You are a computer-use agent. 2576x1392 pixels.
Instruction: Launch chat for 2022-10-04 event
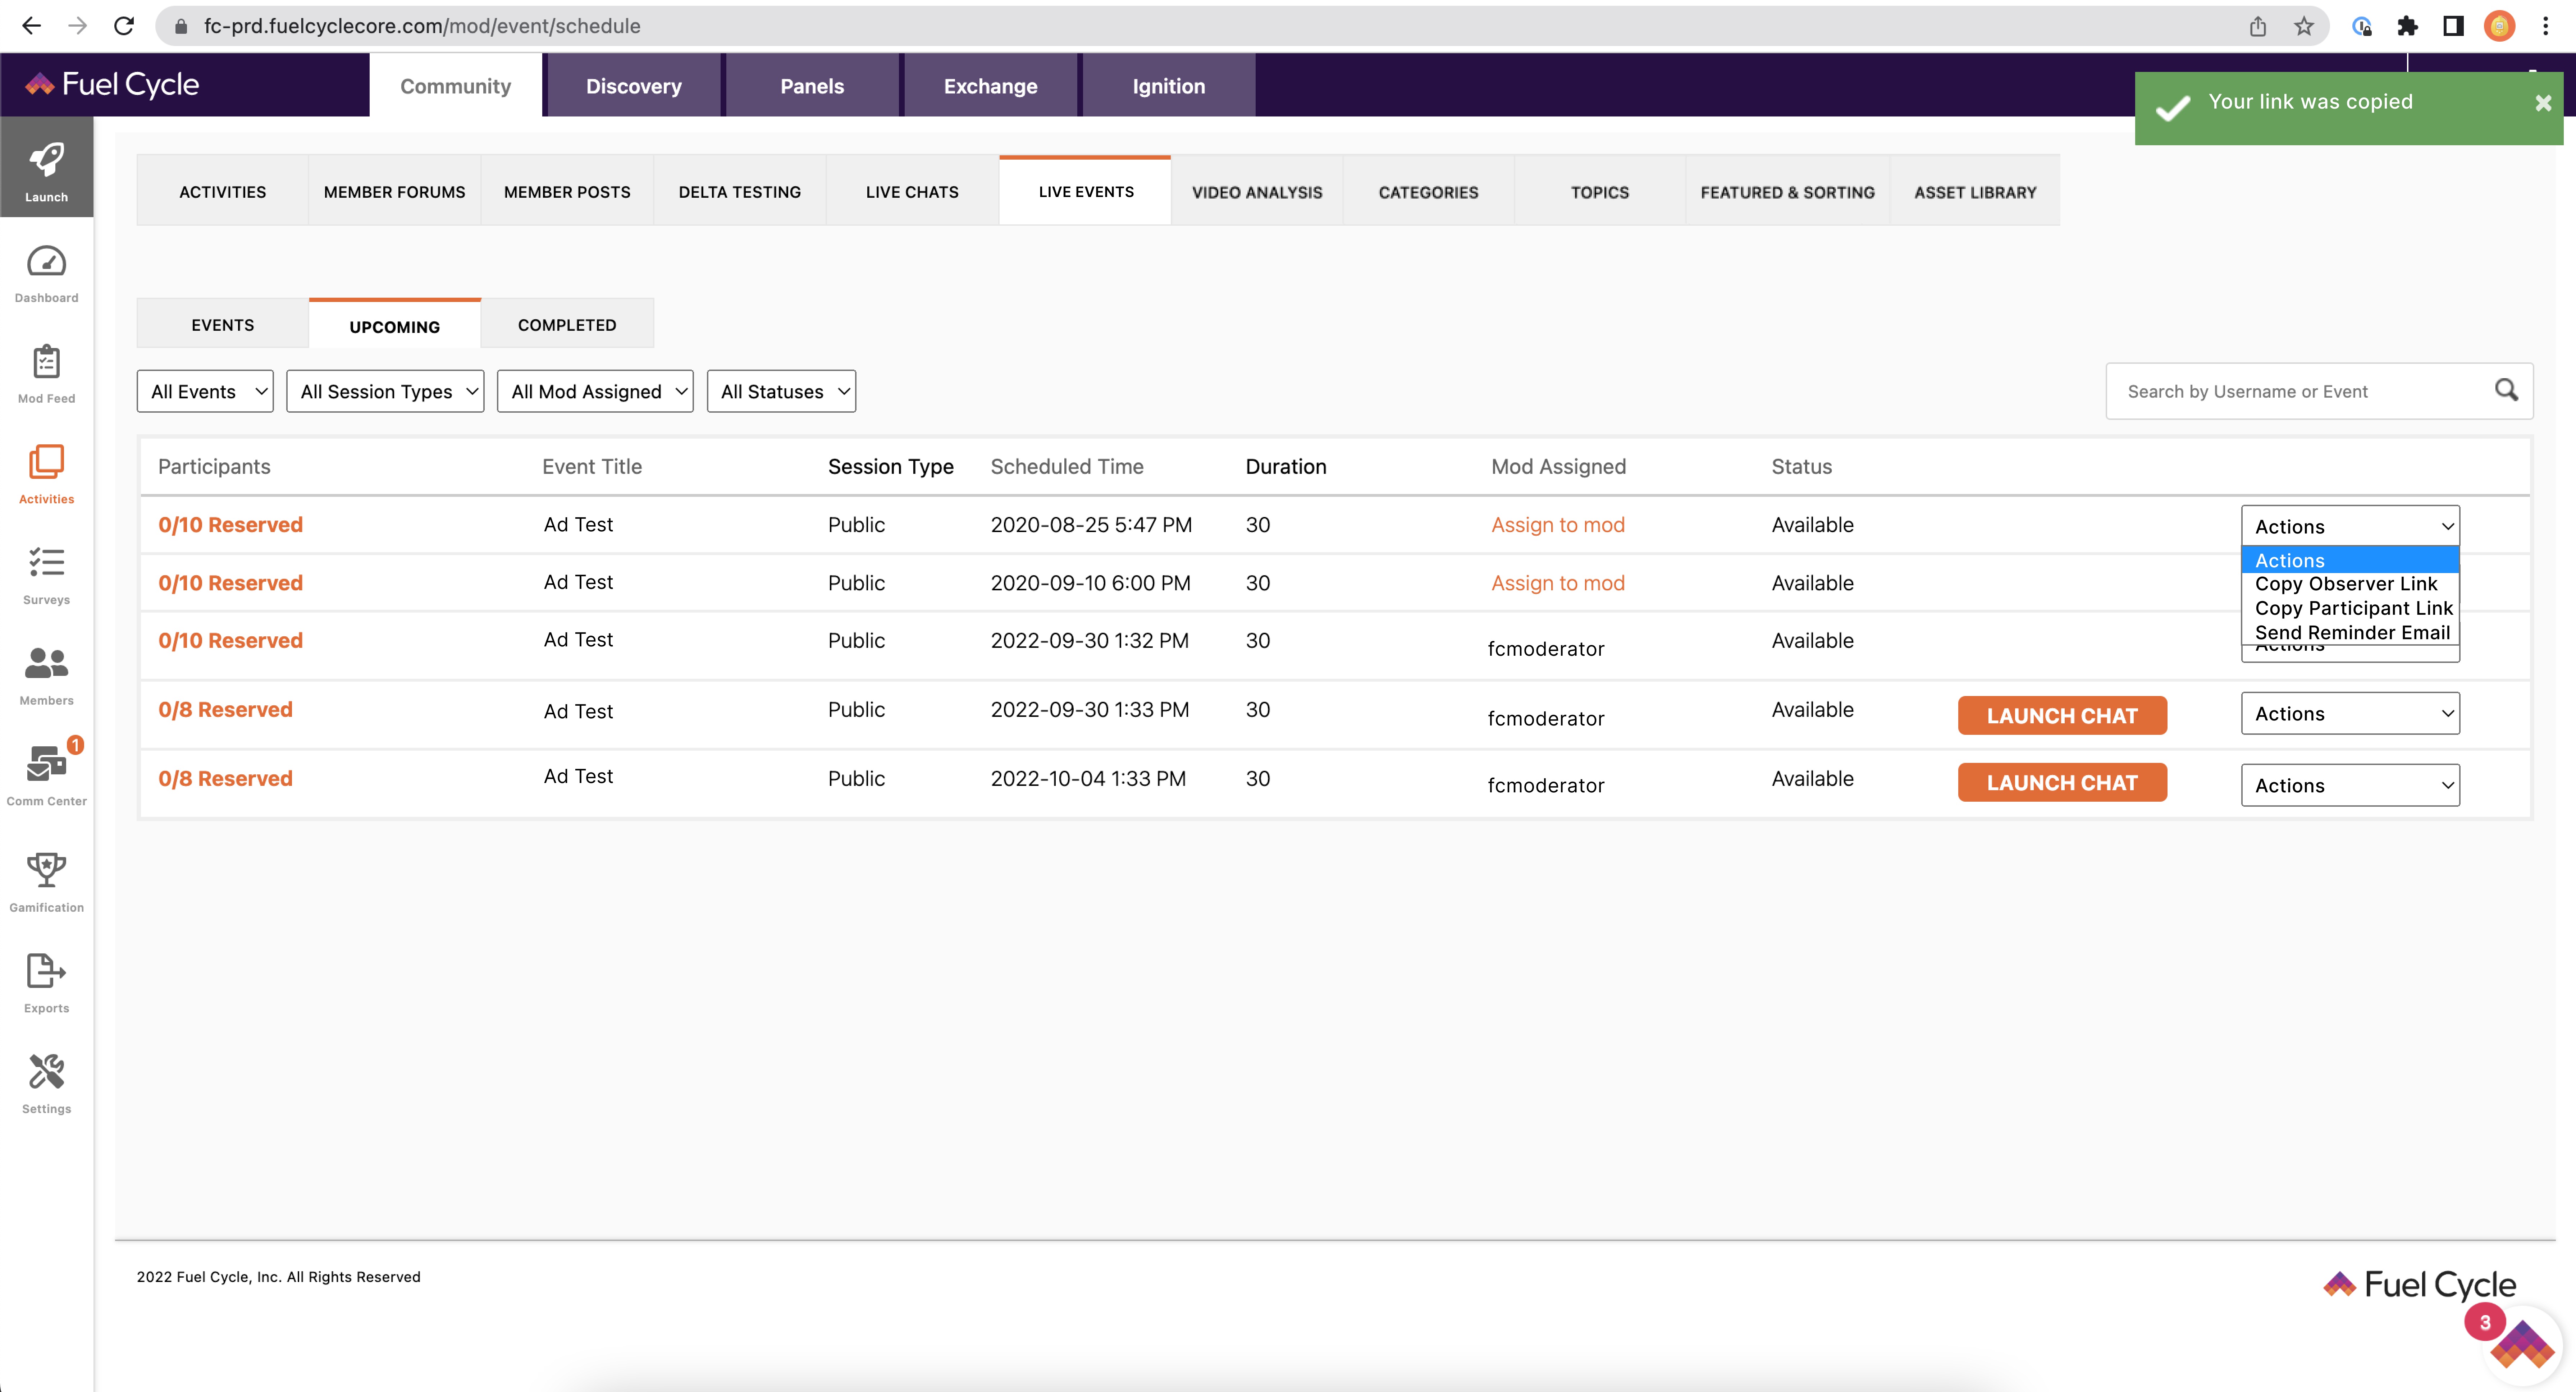point(2062,782)
